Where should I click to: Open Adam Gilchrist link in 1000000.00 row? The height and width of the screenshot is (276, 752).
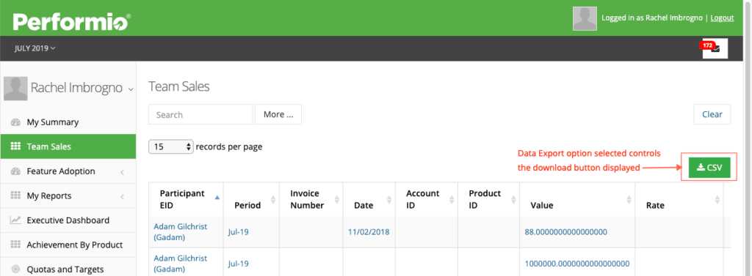coord(181,264)
